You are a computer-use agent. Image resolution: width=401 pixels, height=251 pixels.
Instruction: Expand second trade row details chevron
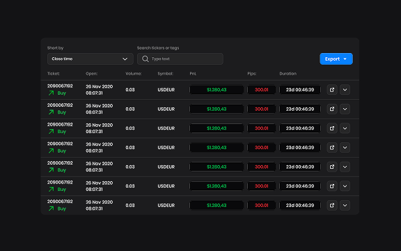(x=345, y=109)
